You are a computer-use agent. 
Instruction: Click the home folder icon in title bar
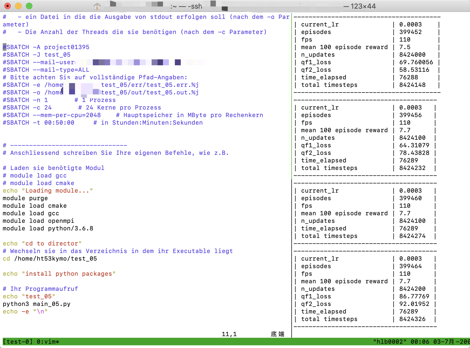(x=97, y=6)
